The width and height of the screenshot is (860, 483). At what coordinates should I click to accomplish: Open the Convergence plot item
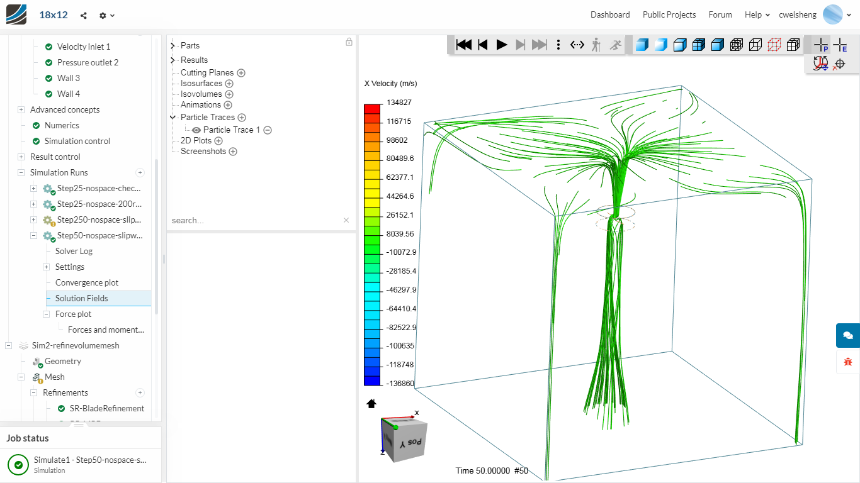[87, 282]
